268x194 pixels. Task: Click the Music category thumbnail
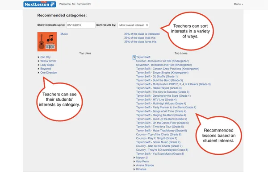(47, 41)
